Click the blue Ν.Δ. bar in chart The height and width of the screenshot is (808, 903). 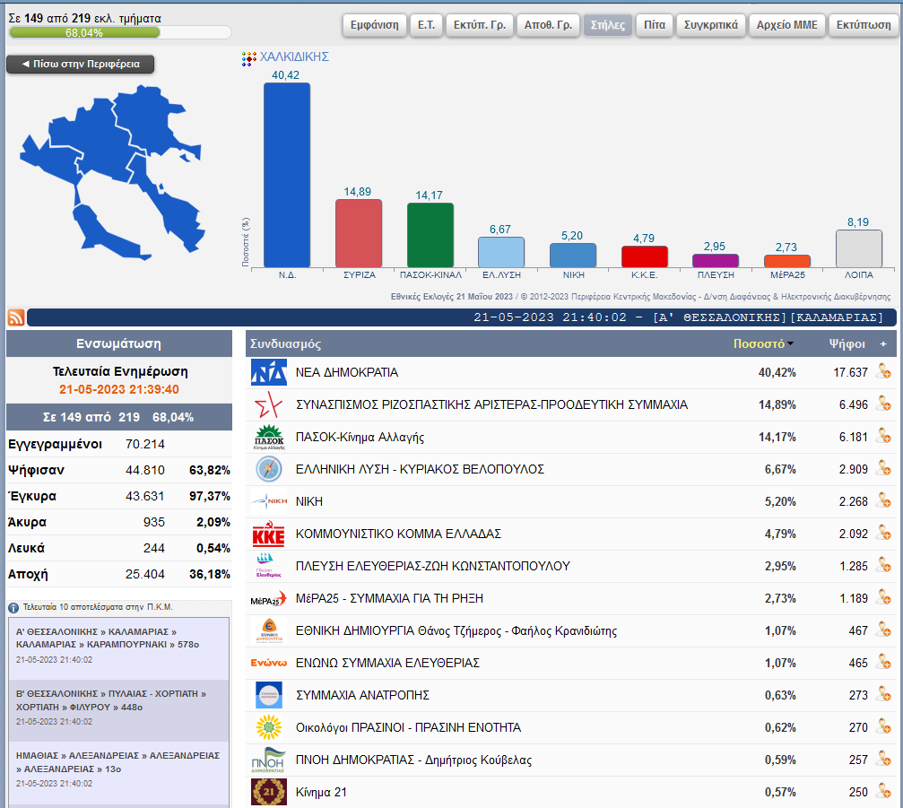tap(286, 175)
